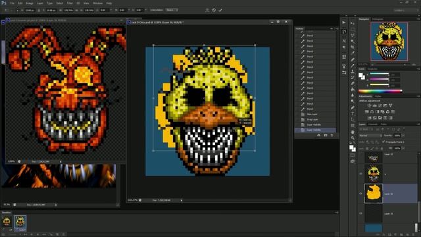
Task: Switch to the Swatches tab
Action: (372, 69)
